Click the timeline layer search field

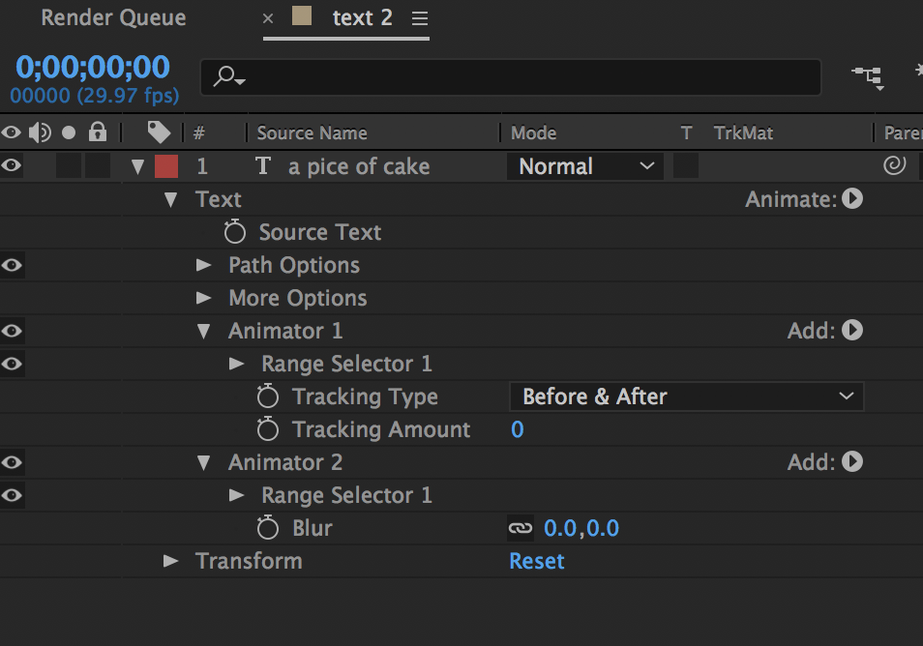(522, 76)
